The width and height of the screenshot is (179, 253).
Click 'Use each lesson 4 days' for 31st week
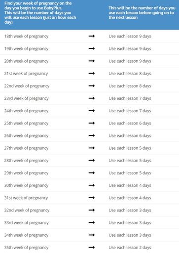click(x=130, y=198)
